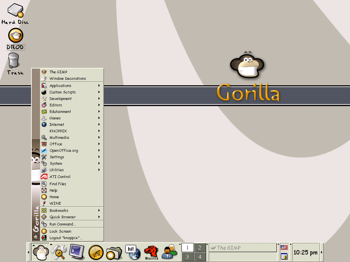350x262 pixels.
Task: Open Home from the menu
Action: [72, 197]
